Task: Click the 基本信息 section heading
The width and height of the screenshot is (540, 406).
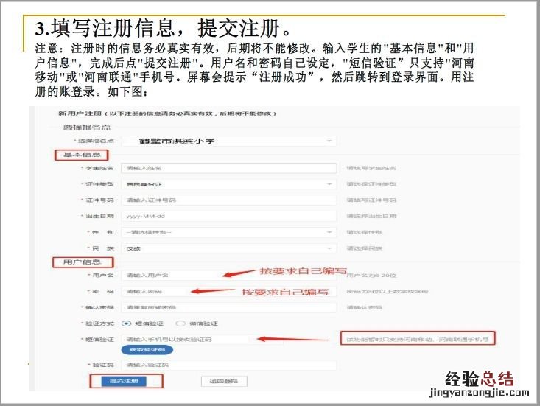Action: tap(80, 155)
